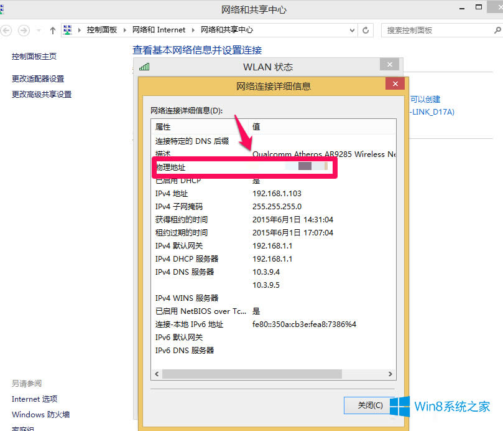The height and width of the screenshot is (431, 503).
Task: Click the forward navigation arrow
Action: pyautogui.click(x=23, y=30)
